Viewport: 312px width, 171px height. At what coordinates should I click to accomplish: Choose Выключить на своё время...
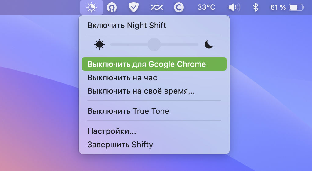[x=154, y=91]
